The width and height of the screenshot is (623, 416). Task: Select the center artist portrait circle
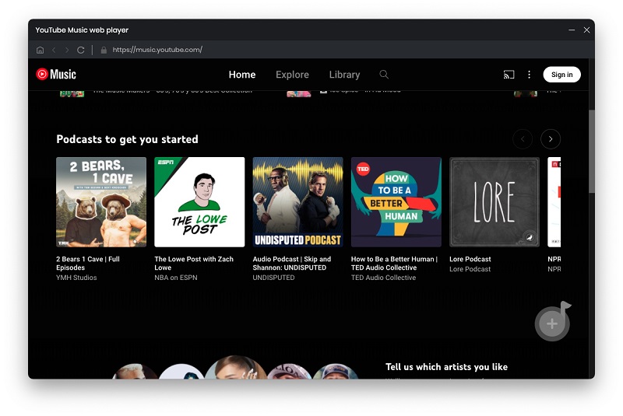[236, 368]
